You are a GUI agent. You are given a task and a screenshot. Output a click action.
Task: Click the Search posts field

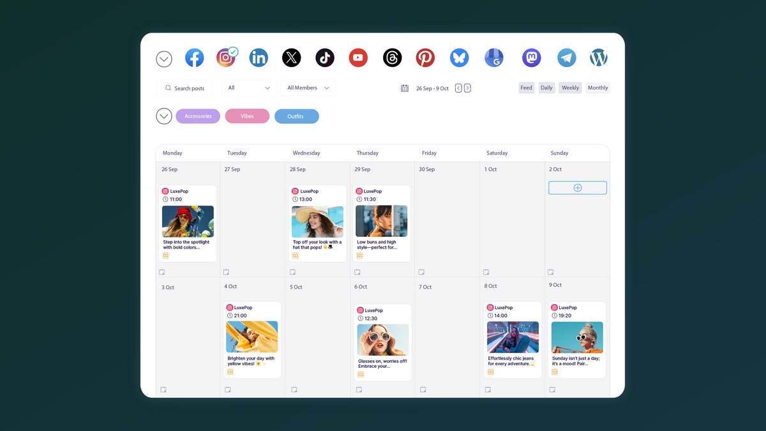click(184, 88)
